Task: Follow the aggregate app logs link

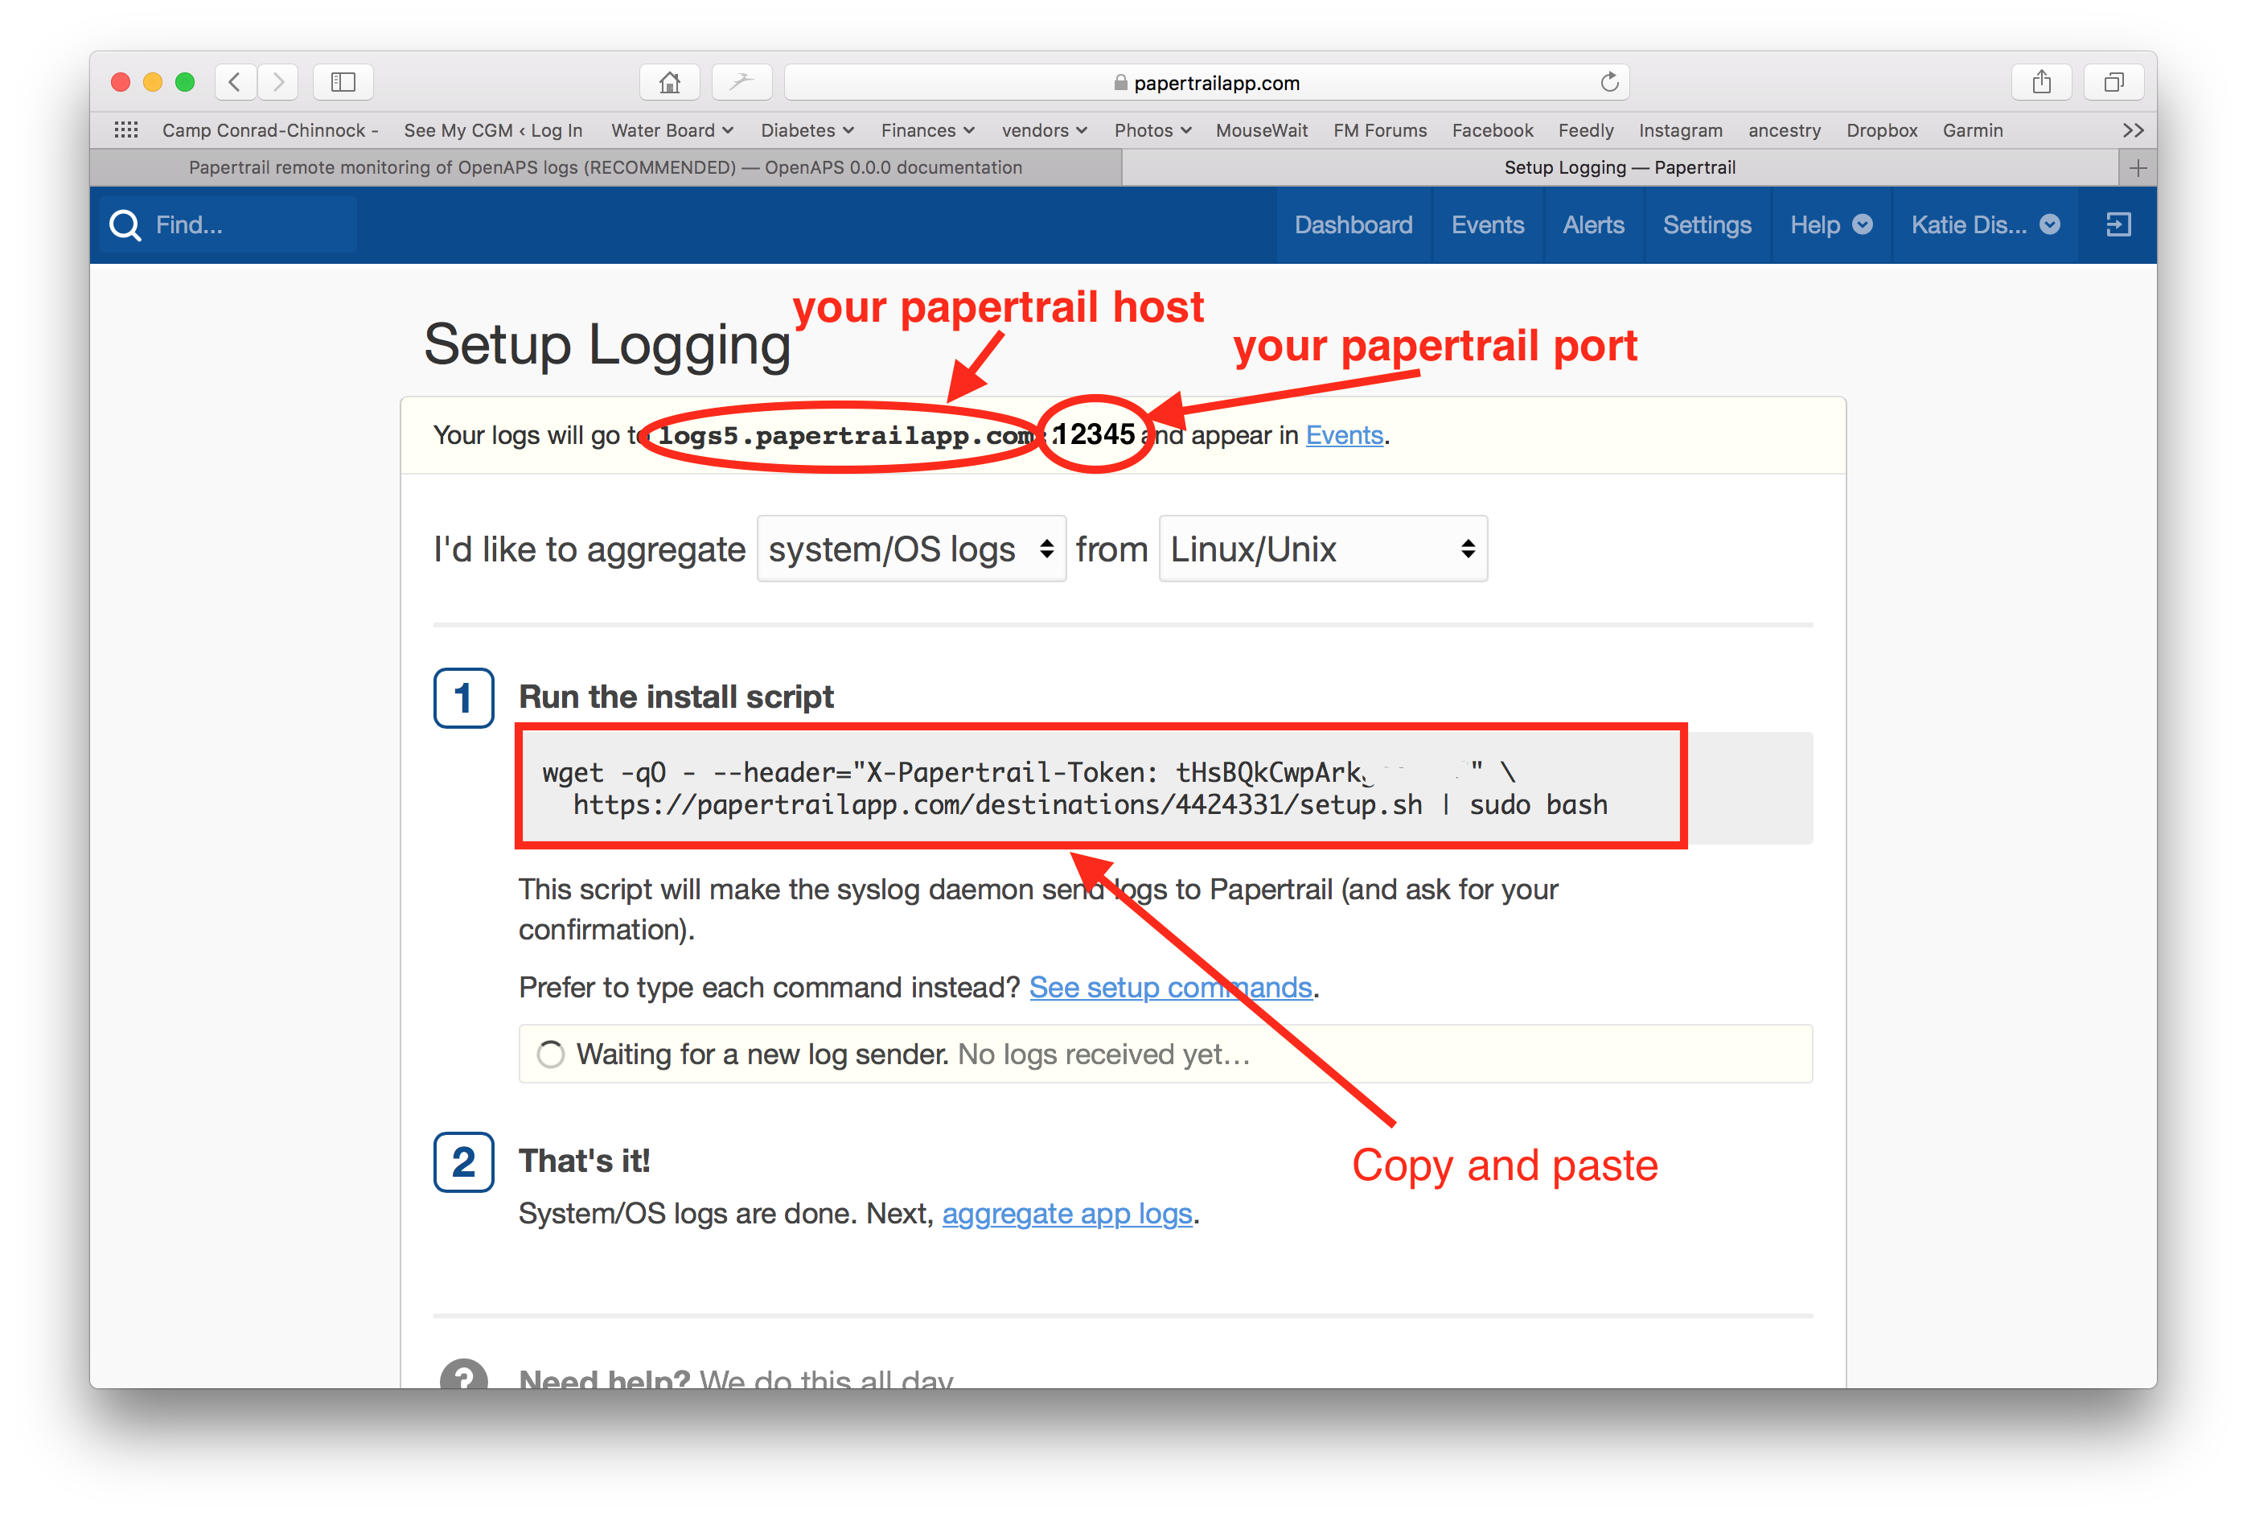Action: [x=1066, y=1214]
